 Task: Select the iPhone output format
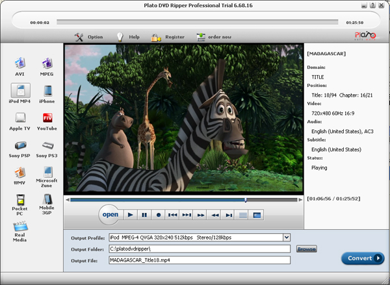point(46,91)
